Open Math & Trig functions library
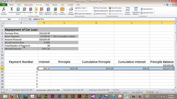177x99 pixels. tap(55, 11)
